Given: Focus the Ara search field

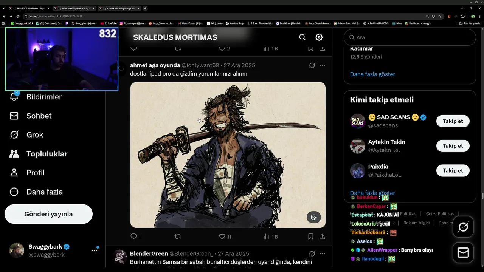Looking at the screenshot, I should click(x=410, y=37).
